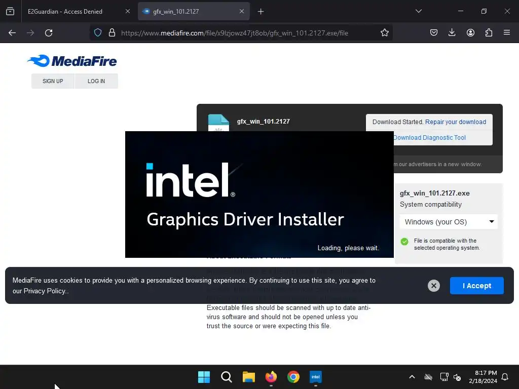Click Firefox icon in taskbar
The height and width of the screenshot is (389, 519).
click(271, 377)
